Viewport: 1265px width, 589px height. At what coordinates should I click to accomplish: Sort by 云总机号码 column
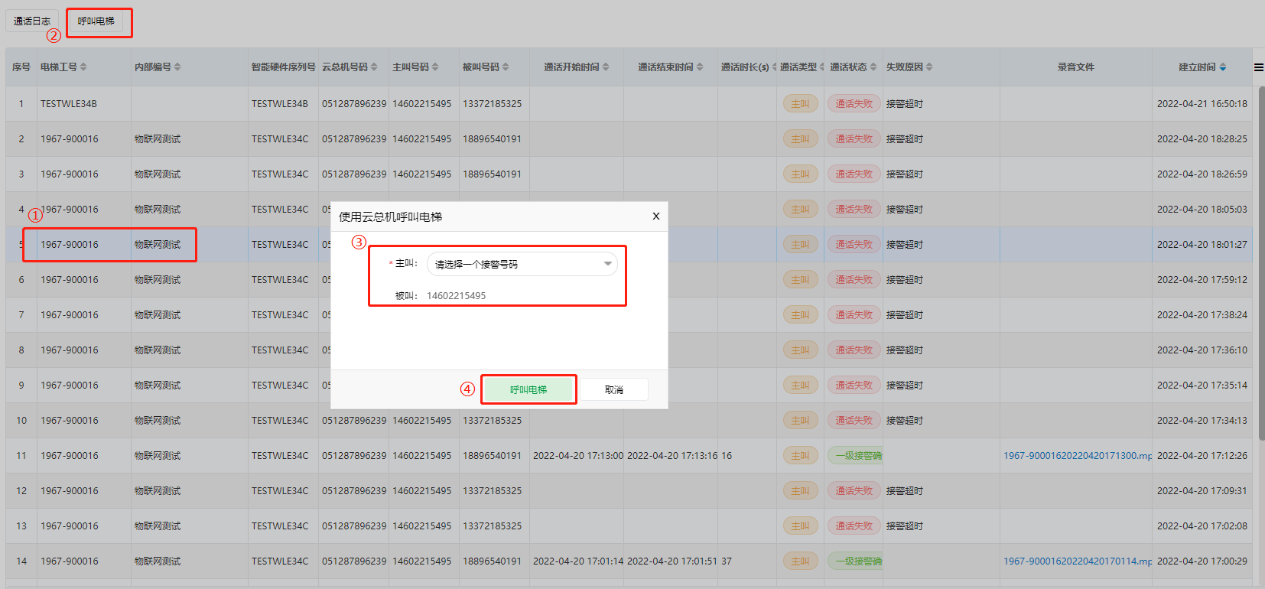point(374,67)
